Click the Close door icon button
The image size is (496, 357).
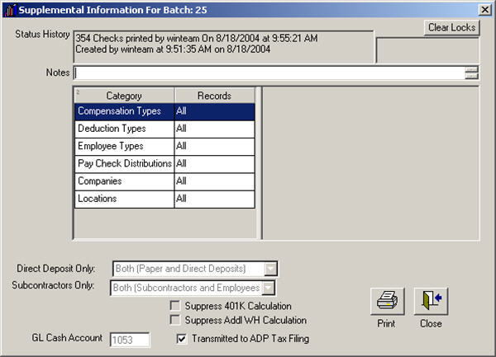pos(431,301)
